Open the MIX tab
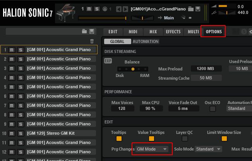The width and height of the screenshot is (252, 161). click(x=153, y=32)
